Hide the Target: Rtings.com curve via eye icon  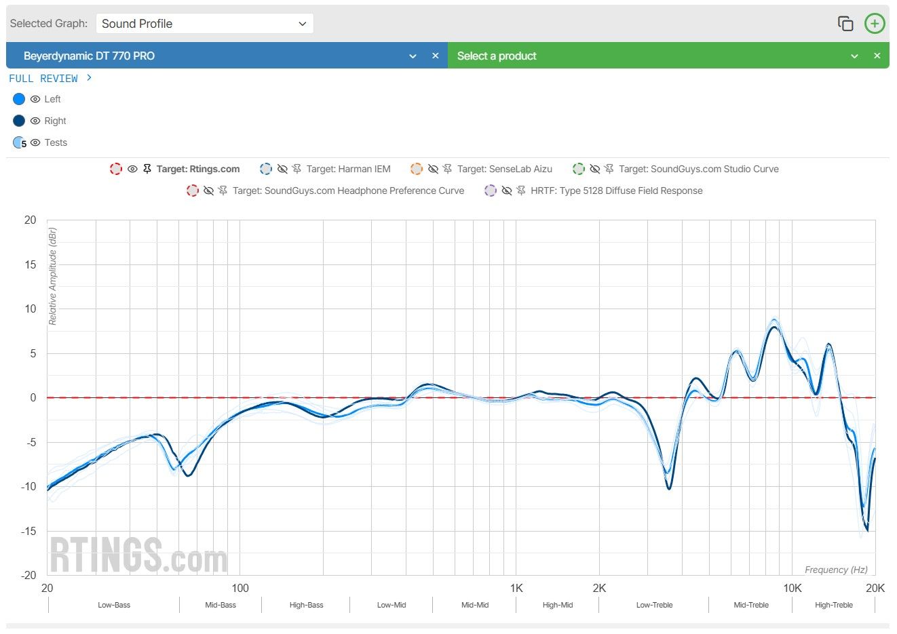coord(132,169)
